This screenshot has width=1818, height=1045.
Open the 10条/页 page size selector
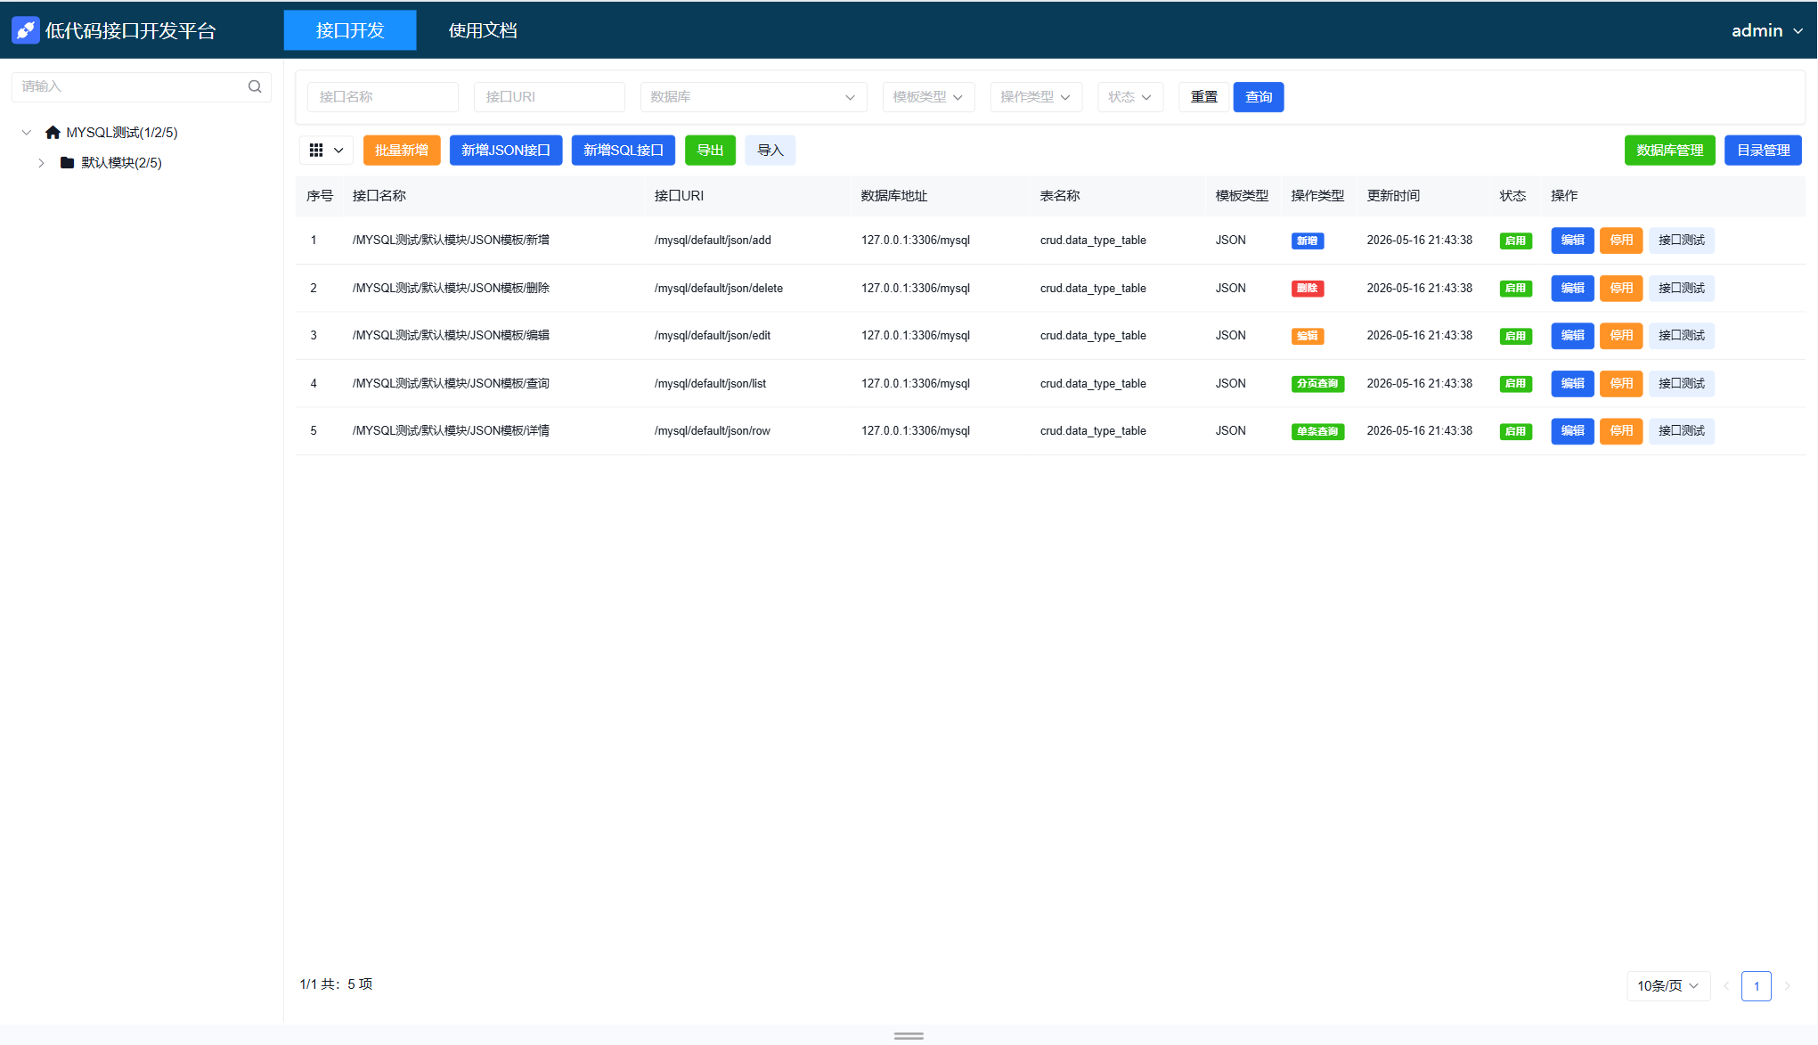(1668, 986)
